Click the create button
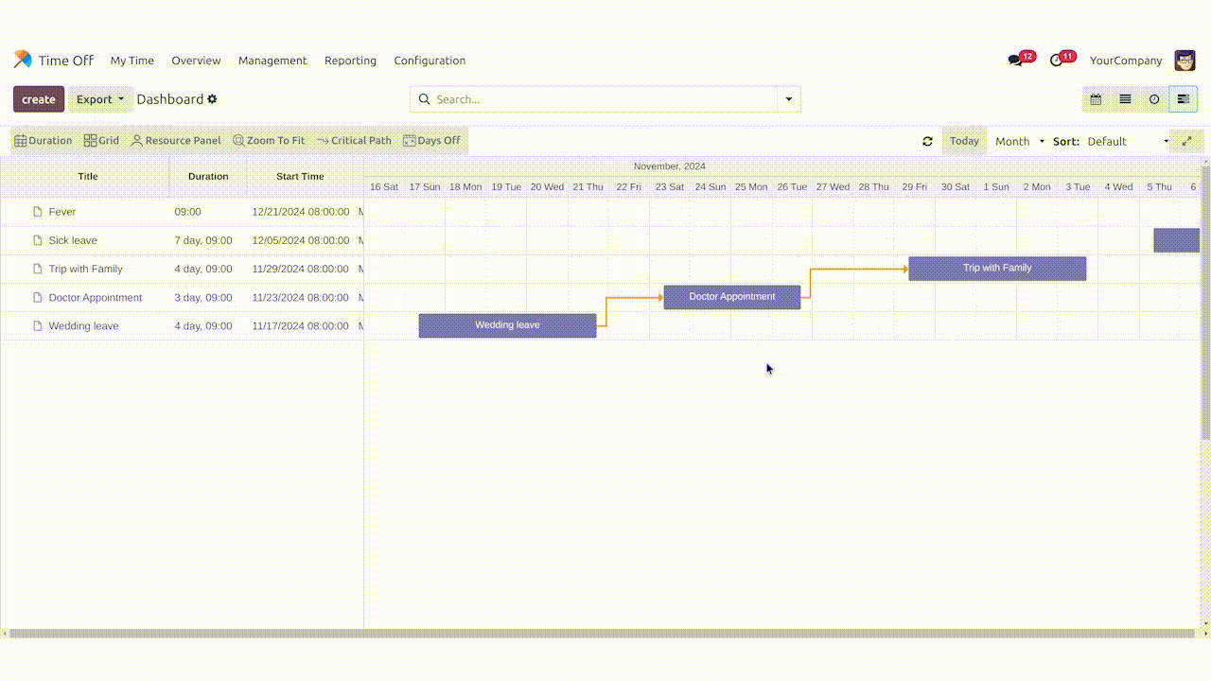This screenshot has width=1211, height=681. coord(39,99)
